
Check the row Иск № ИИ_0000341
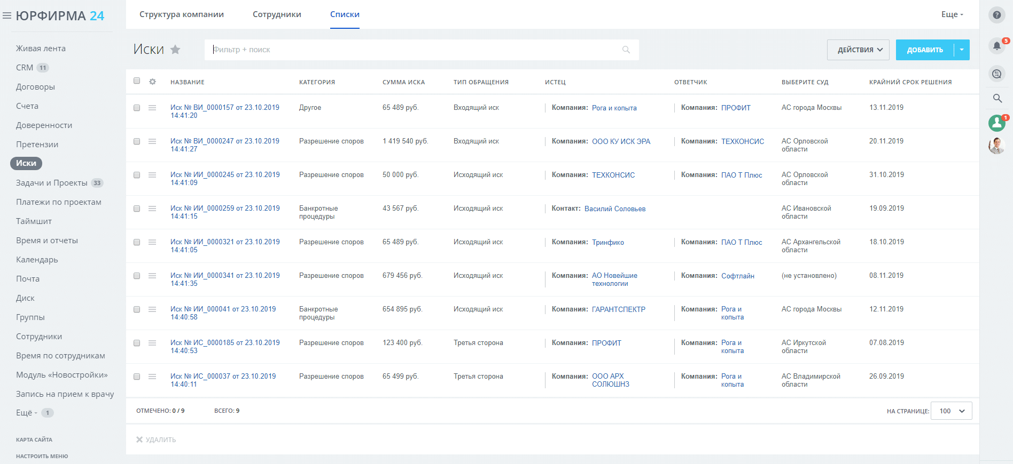(137, 276)
